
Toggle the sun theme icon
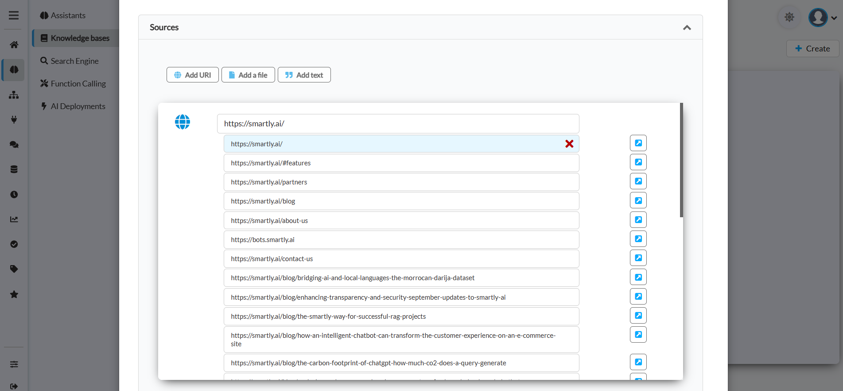coord(789,17)
